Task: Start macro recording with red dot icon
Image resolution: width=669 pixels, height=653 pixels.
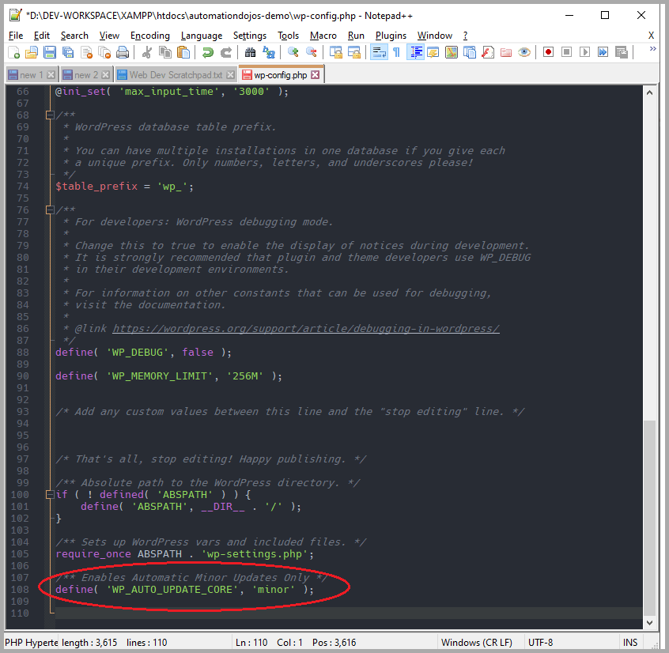Action: pyautogui.click(x=548, y=52)
